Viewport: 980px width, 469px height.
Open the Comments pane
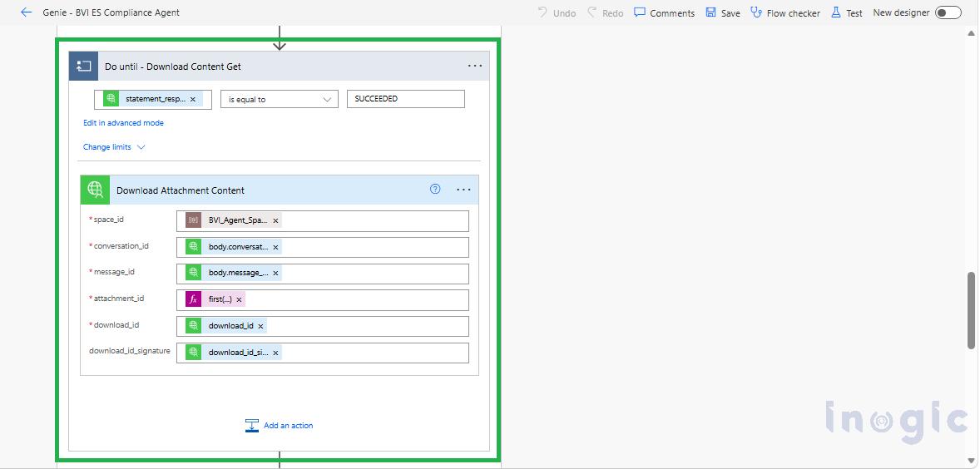(x=665, y=12)
